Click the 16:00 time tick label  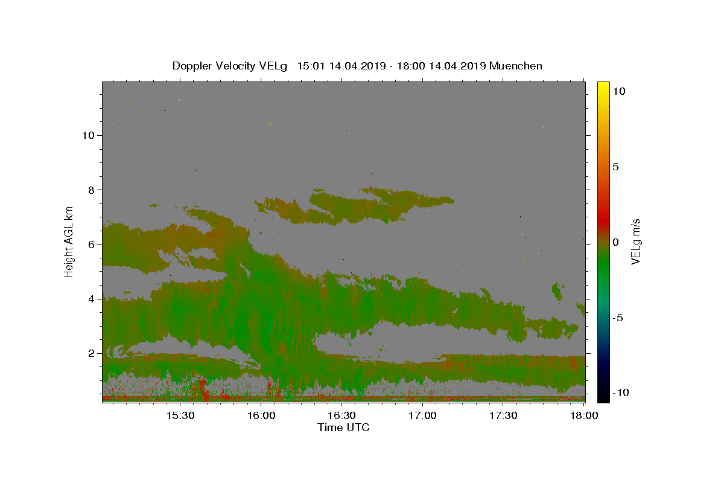(x=261, y=415)
